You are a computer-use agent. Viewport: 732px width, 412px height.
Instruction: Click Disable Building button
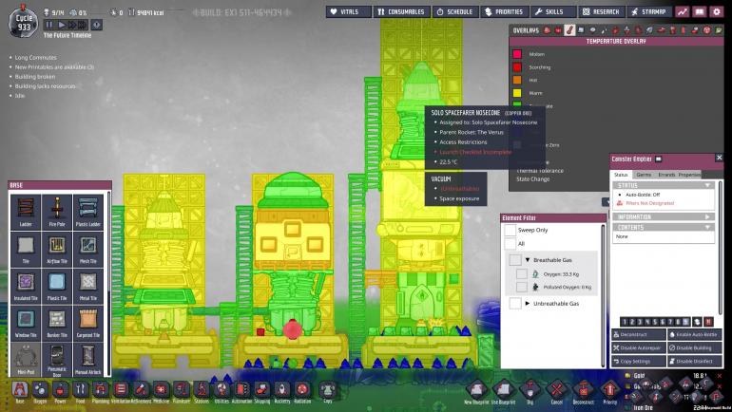coord(694,347)
